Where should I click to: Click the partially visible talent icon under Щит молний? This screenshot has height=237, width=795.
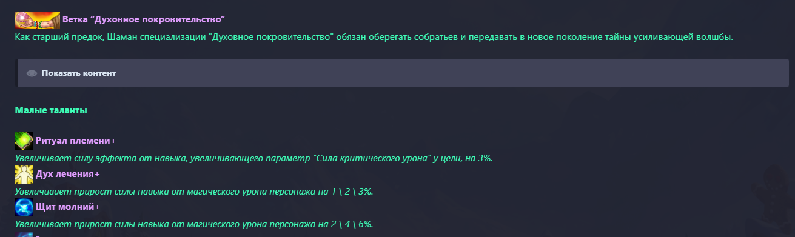click(x=24, y=234)
